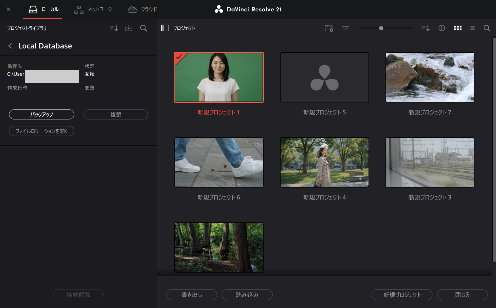Click the バックアップ button

click(x=42, y=114)
